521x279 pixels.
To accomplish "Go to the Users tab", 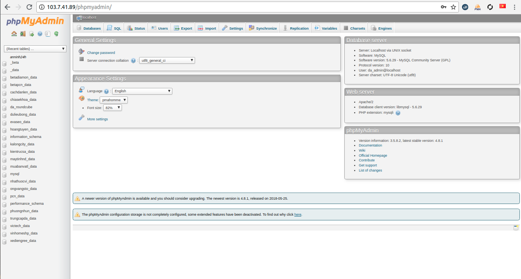I will pos(159,28).
